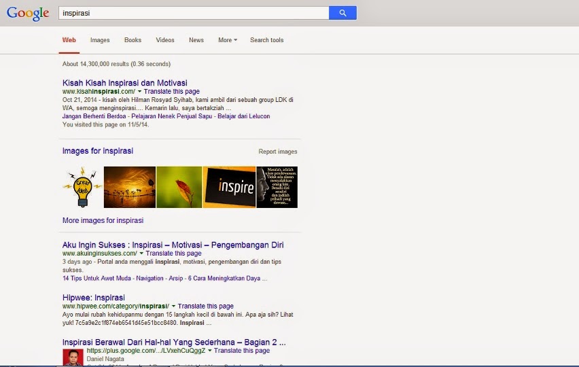Open the face profile quote thumbnail
The width and height of the screenshot is (579, 367).
click(x=277, y=187)
